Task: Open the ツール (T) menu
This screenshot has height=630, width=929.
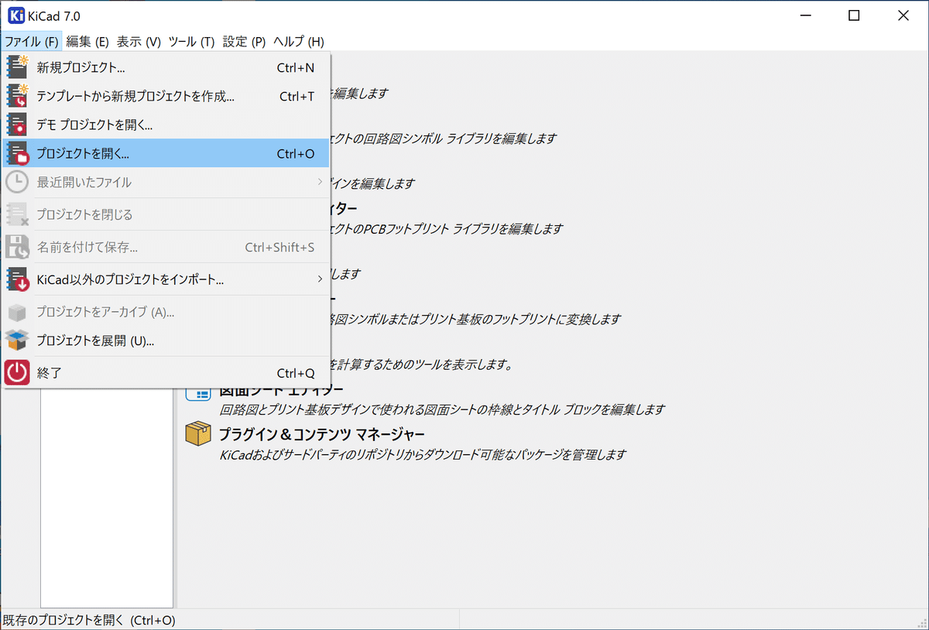Action: click(191, 42)
